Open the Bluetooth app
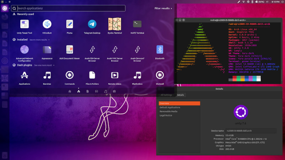 point(160,52)
